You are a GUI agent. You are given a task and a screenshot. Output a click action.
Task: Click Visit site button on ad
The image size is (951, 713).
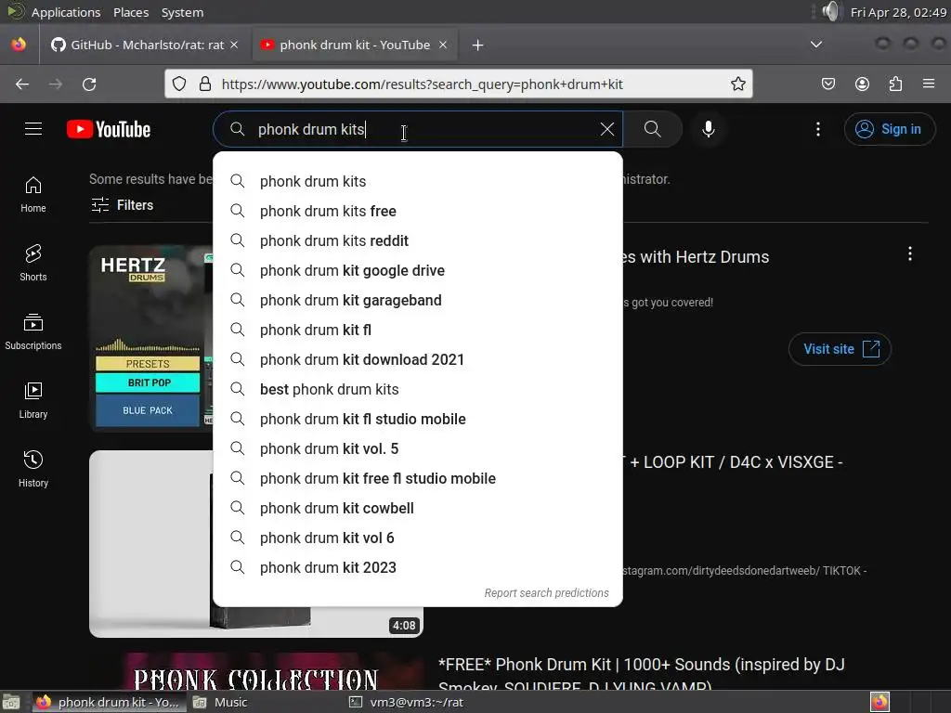point(840,349)
